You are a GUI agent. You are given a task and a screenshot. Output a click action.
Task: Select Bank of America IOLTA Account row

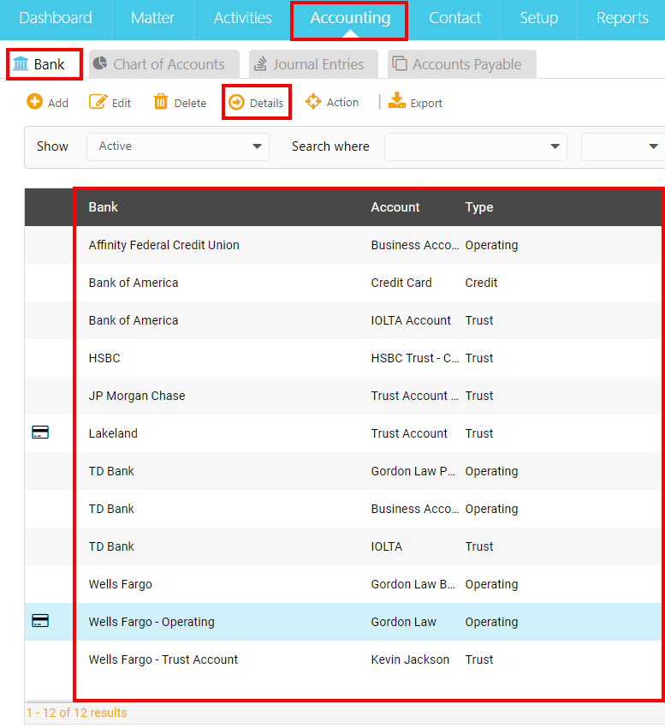coord(343,320)
